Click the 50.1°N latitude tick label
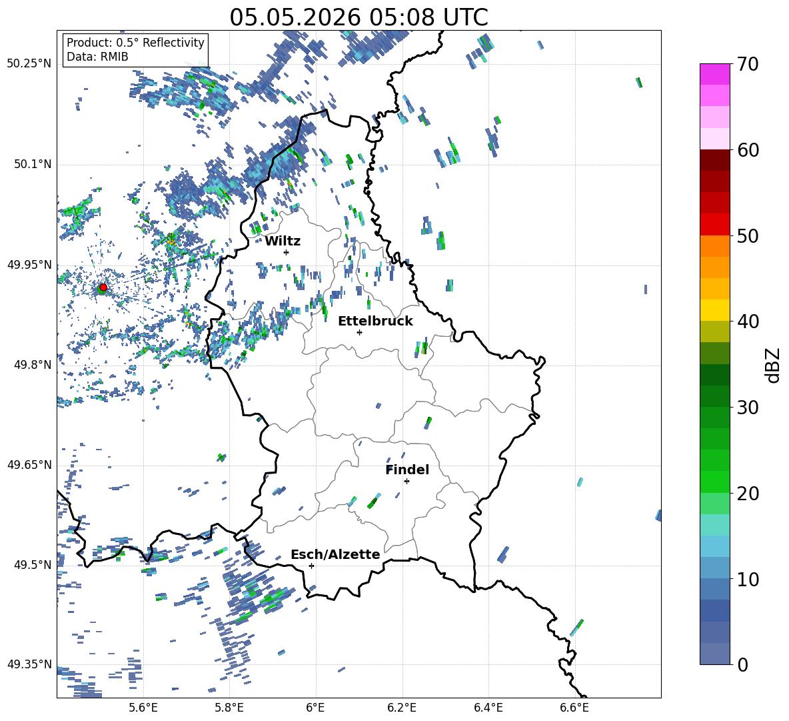This screenshot has width=789, height=721. [x=32, y=164]
